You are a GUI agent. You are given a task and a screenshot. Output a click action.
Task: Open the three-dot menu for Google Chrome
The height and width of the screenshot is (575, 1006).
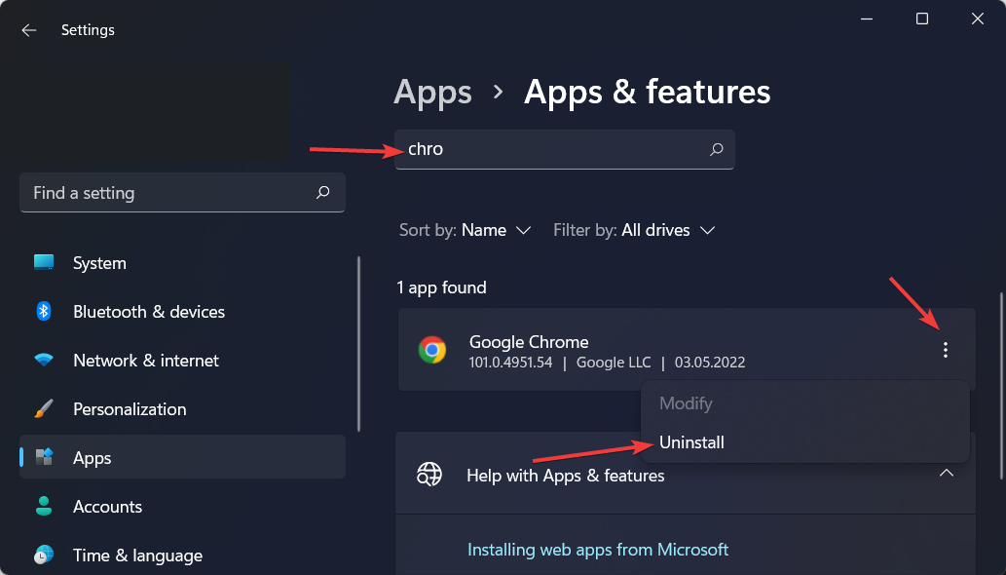tap(945, 350)
